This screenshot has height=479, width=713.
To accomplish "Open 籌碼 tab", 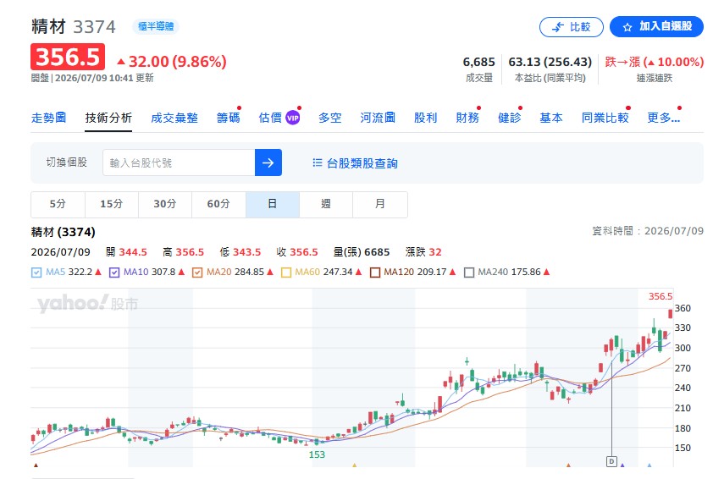I will click(x=229, y=118).
